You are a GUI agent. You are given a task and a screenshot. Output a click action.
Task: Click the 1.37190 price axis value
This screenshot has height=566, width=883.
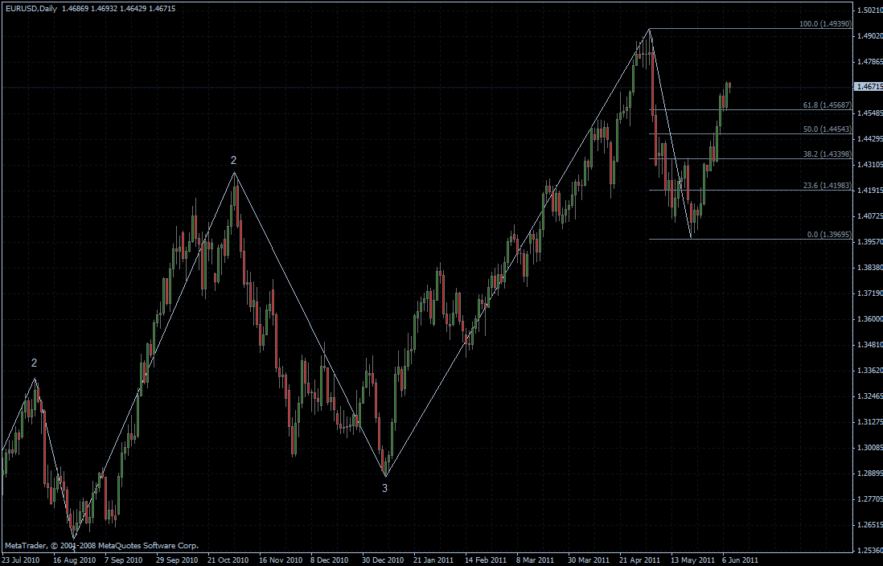[869, 293]
